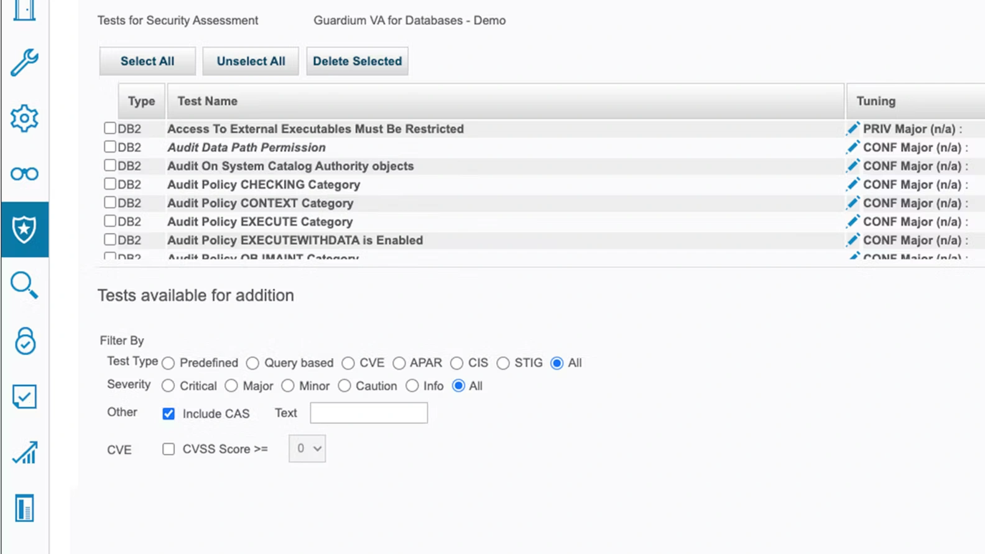The height and width of the screenshot is (554, 985).
Task: Edit tuning for Audit Data Path Permission
Action: [853, 147]
